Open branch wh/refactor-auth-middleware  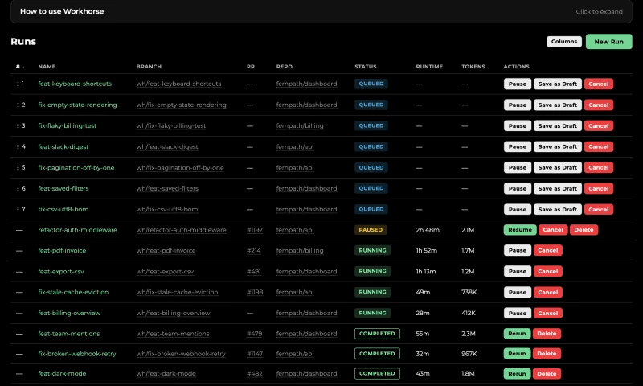coord(182,230)
